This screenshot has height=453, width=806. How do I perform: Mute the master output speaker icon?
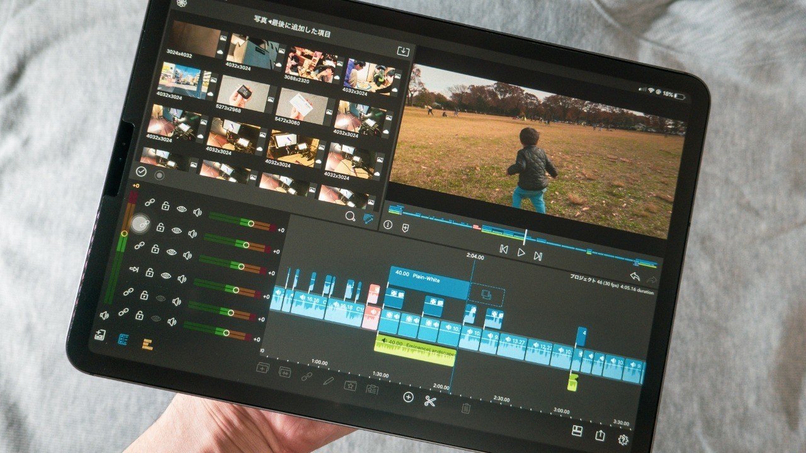pos(104,316)
